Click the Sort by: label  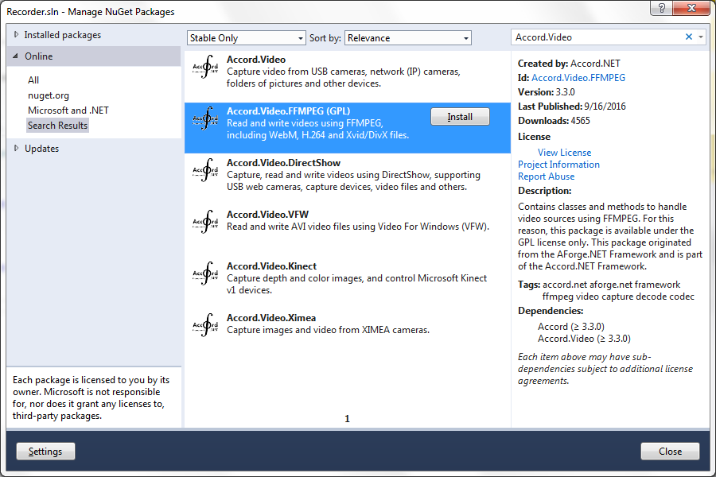(x=325, y=38)
